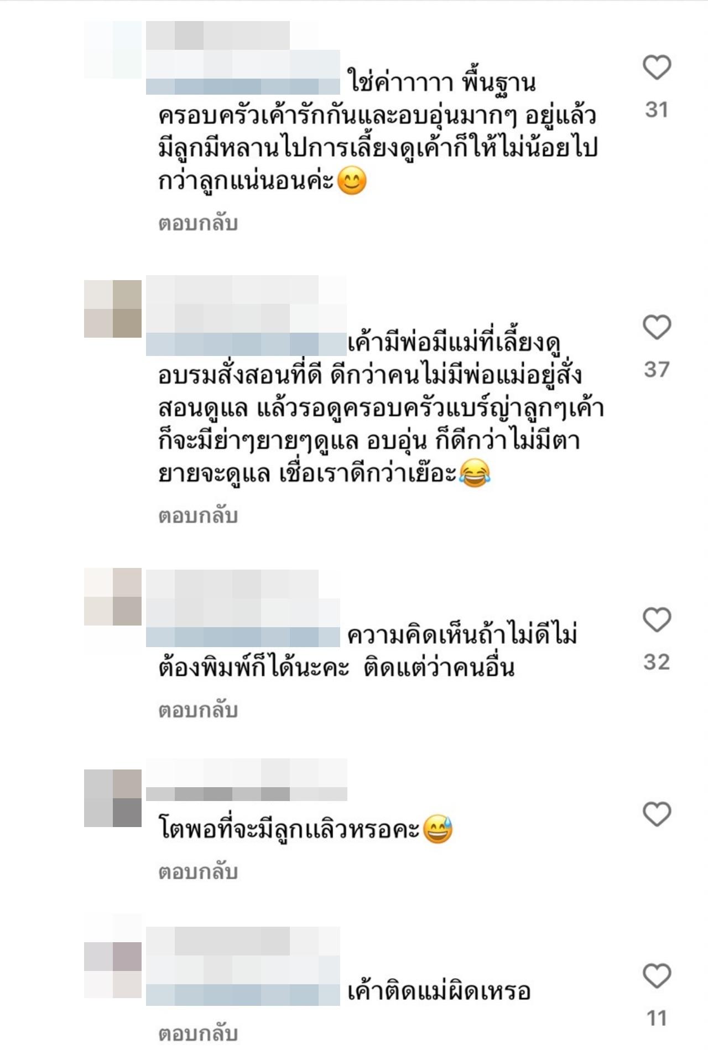
Task: Open username above เค้ามีพ่อมีแม่ comment
Action: coord(247,316)
